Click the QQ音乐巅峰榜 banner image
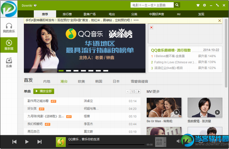The width and height of the screenshot is (229, 149). click(85, 48)
